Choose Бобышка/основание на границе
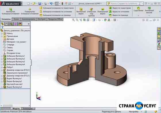Screen dimensions: 161x113 click(x=55, y=15)
